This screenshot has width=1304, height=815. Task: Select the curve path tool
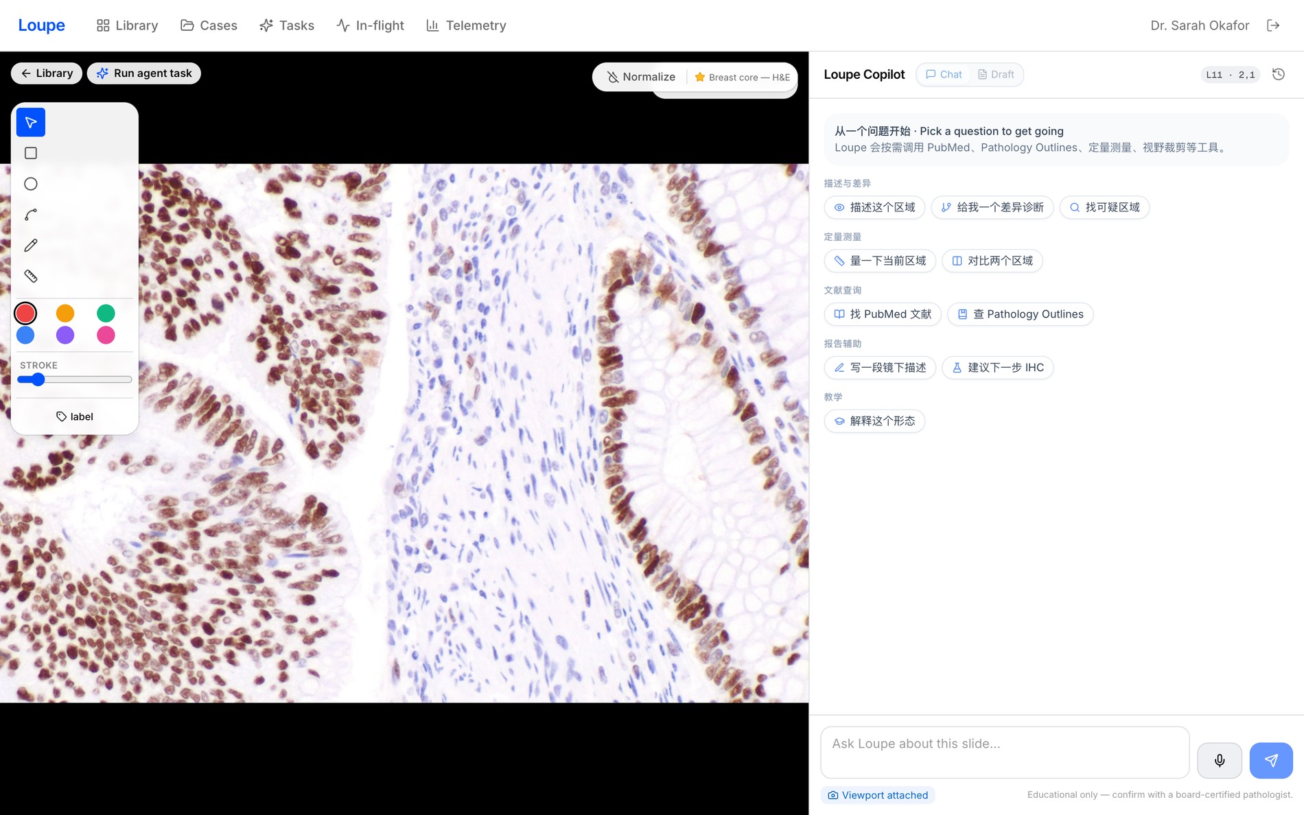31,215
